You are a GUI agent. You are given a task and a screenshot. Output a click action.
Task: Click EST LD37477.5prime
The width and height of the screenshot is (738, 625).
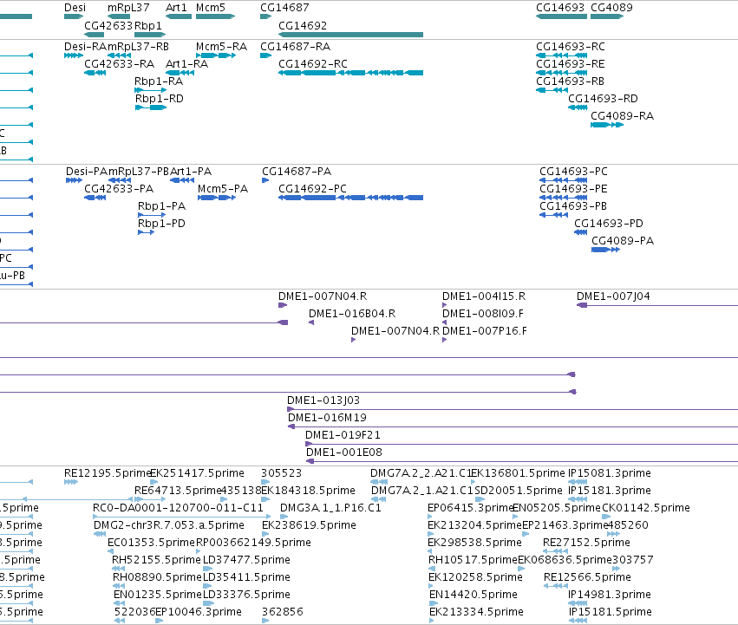coord(207,569)
